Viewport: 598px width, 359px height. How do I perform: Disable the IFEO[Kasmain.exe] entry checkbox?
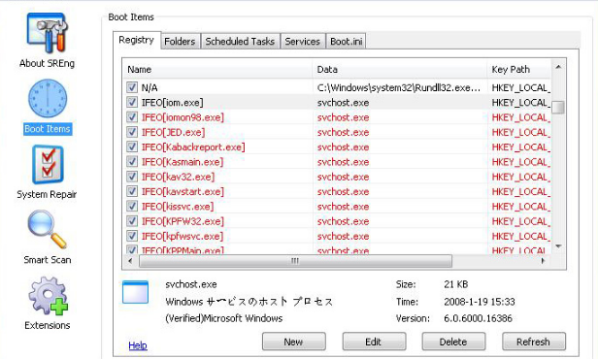point(132,162)
